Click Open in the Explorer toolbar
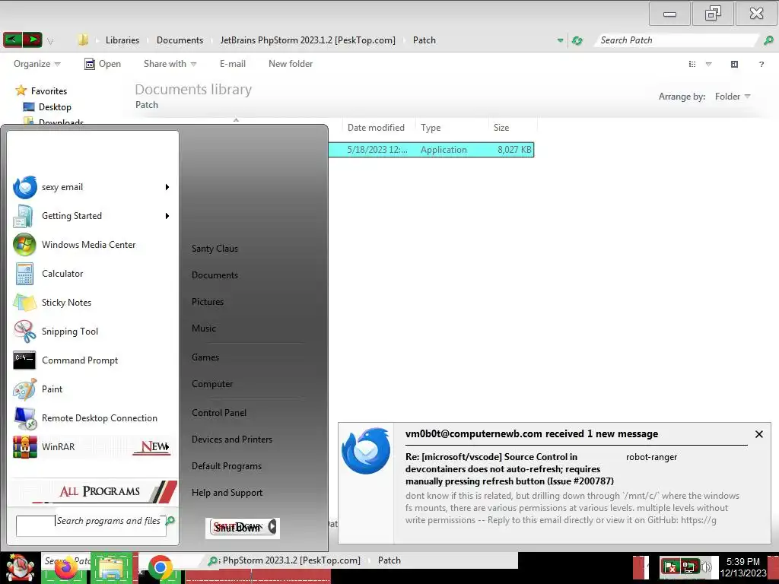This screenshot has width=779, height=584. [x=103, y=64]
